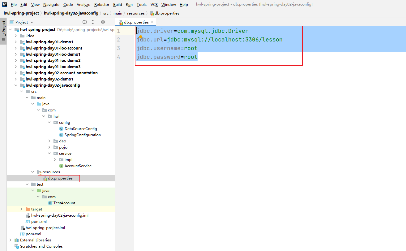Click the resources folder icon
This screenshot has height=251, width=406.
[39, 172]
